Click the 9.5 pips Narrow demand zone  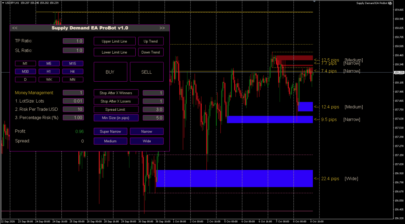[270, 119]
